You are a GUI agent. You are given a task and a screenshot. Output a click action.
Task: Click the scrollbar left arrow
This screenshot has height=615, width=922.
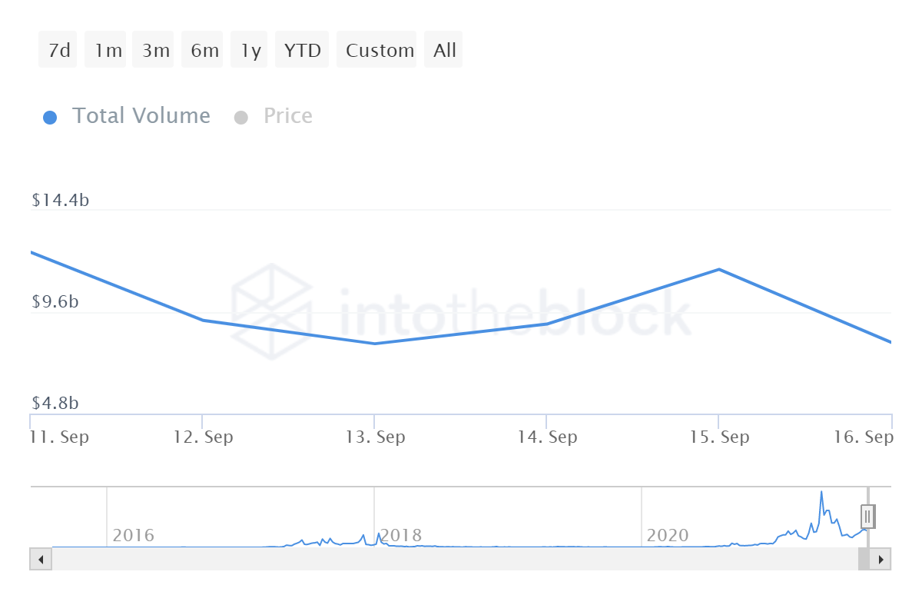[41, 559]
